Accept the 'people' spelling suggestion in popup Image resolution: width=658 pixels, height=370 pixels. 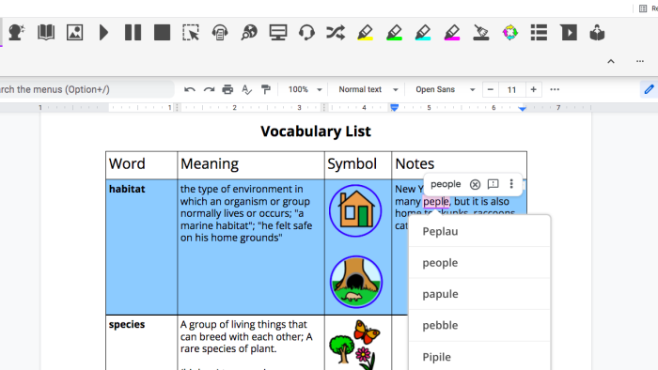[x=446, y=184]
